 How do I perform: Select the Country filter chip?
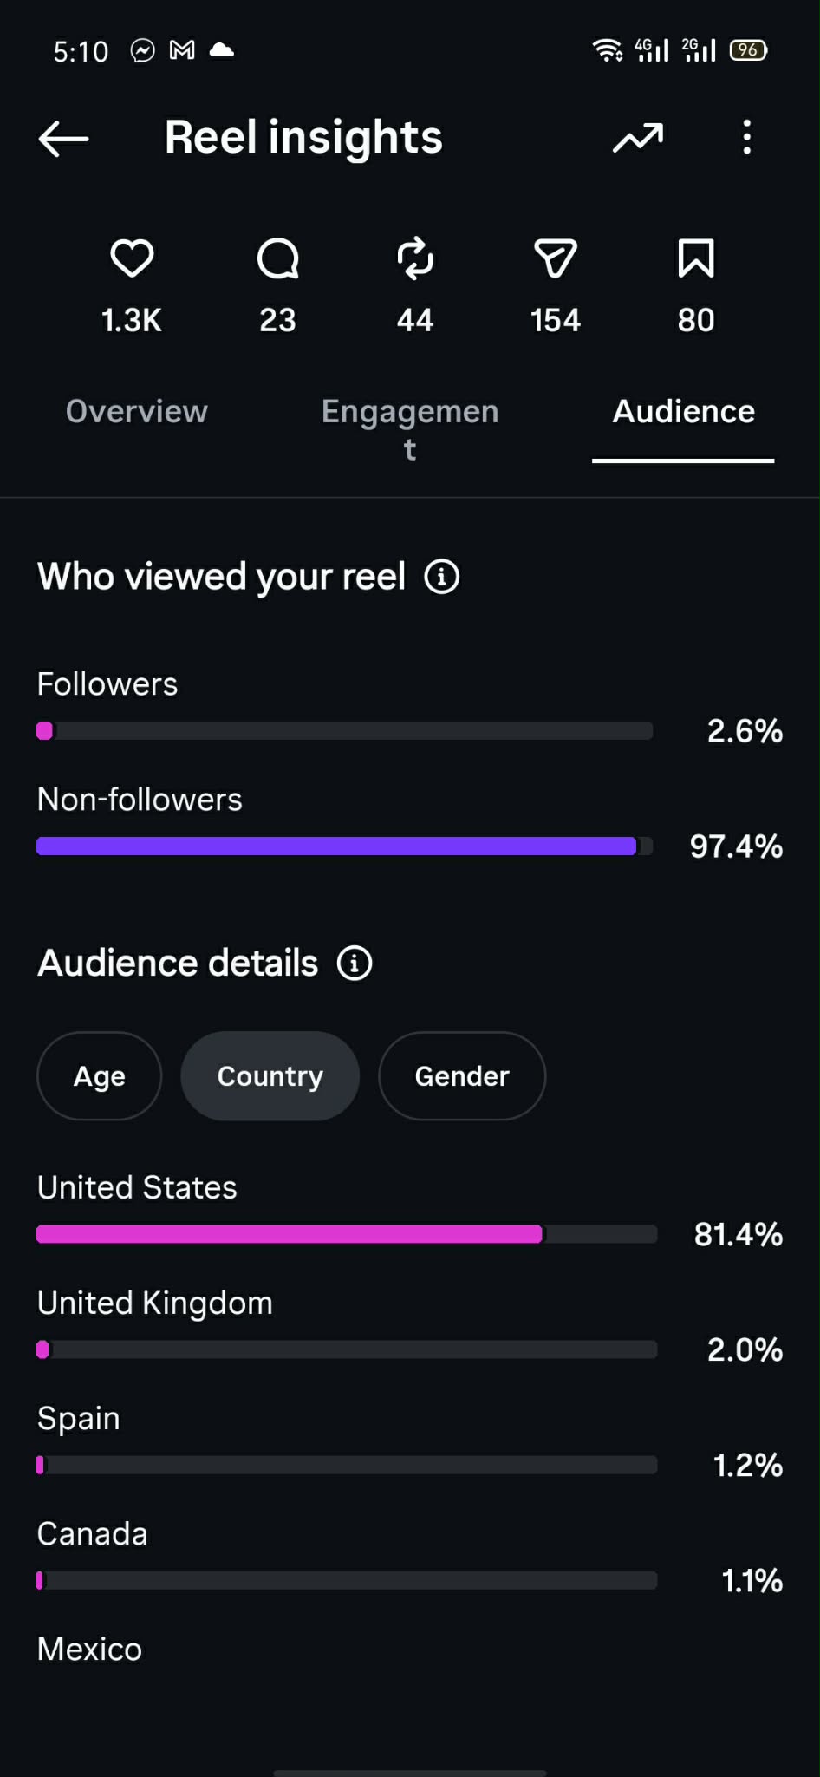(x=270, y=1076)
